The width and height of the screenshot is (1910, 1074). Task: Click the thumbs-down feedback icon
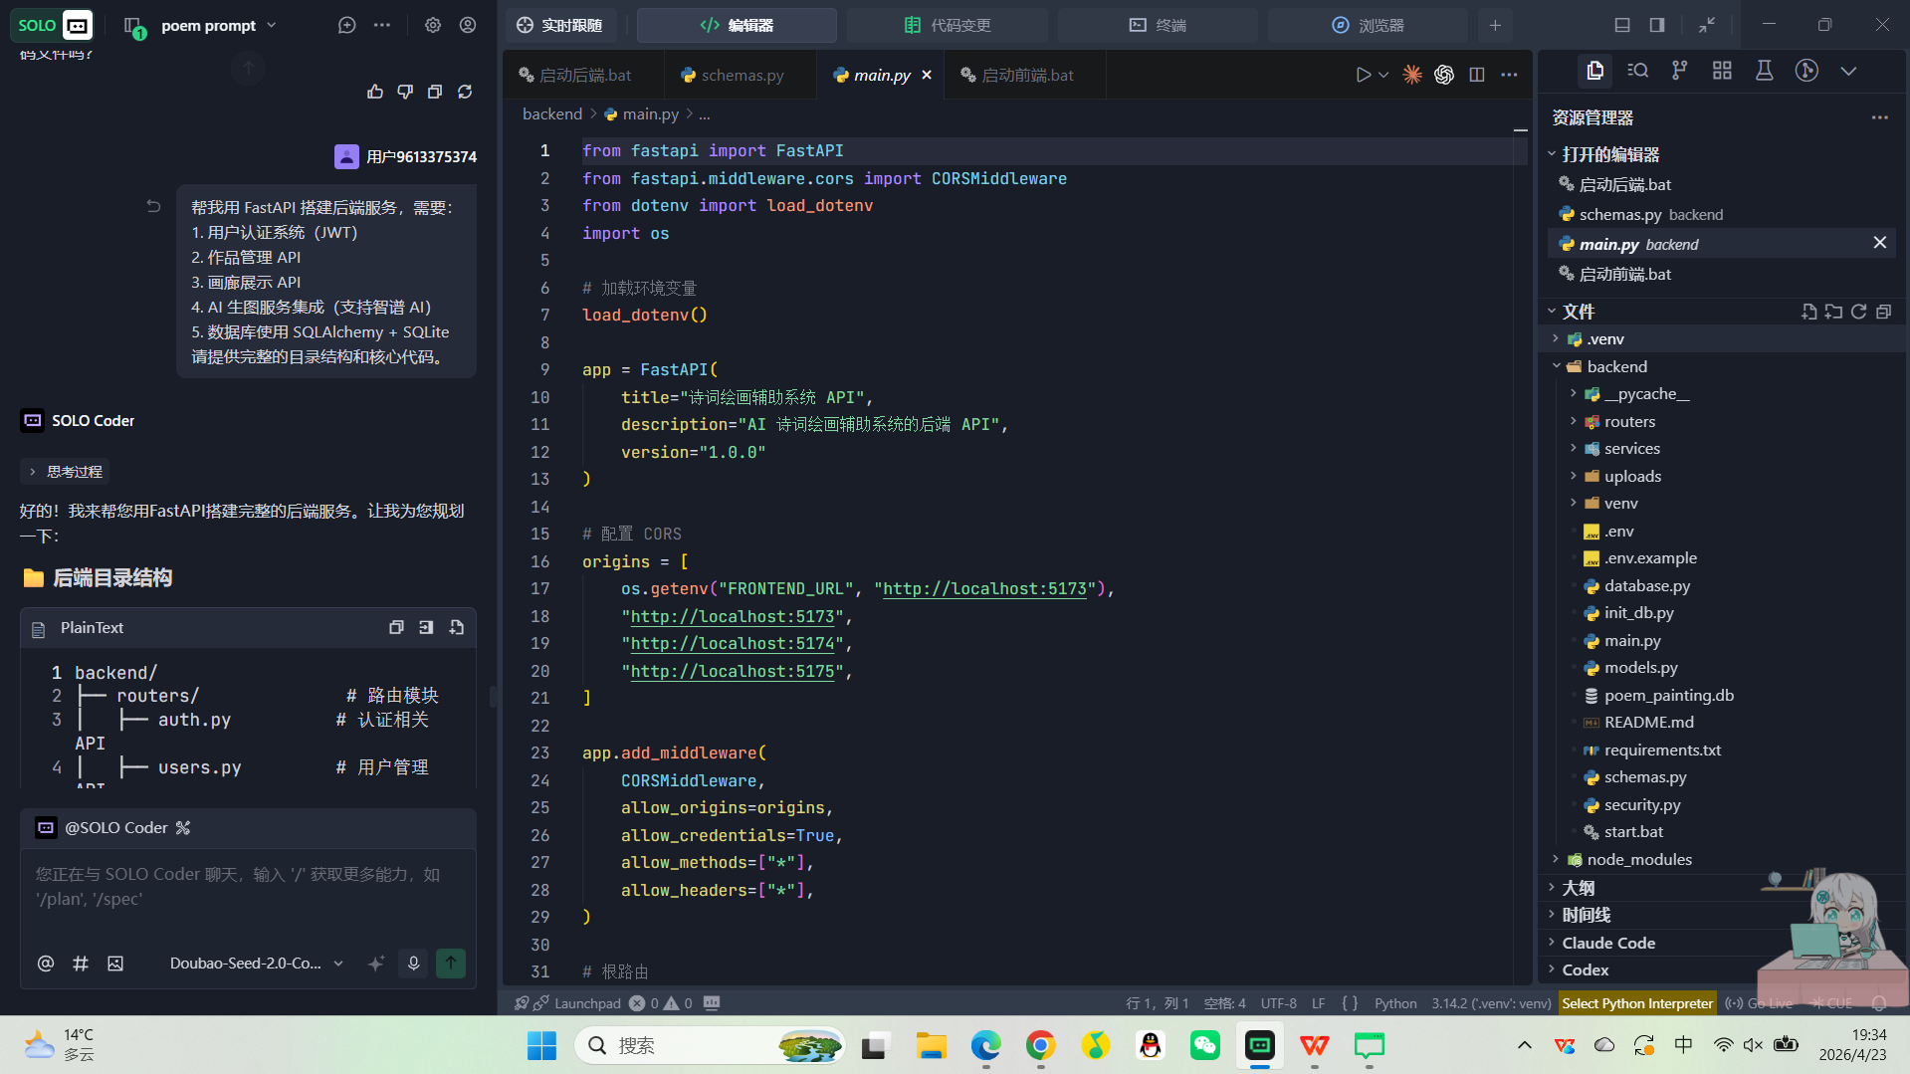click(405, 92)
